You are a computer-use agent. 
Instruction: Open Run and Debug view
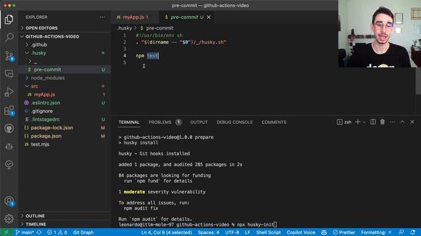click(x=9, y=92)
